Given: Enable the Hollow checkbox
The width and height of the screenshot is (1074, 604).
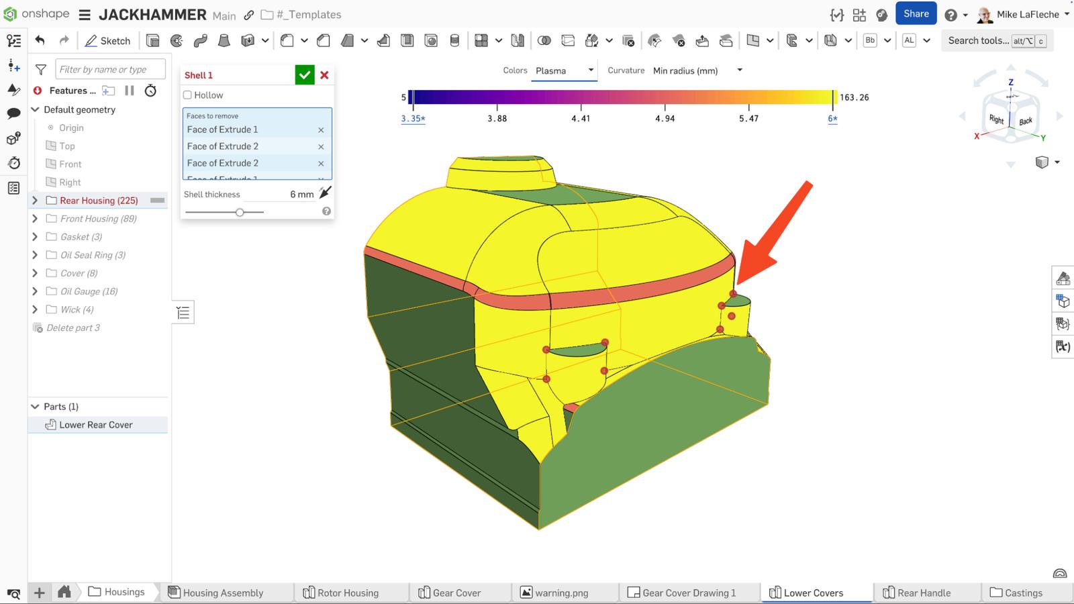Looking at the screenshot, I should 188,95.
